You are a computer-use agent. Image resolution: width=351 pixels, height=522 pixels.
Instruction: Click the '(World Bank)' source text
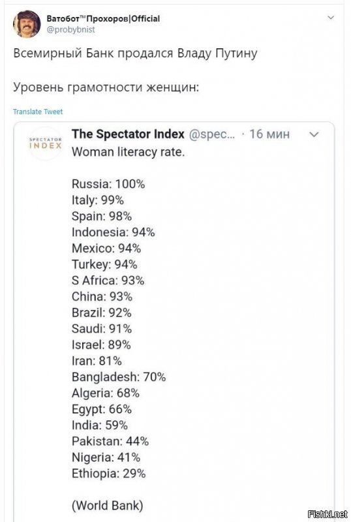coord(107,505)
